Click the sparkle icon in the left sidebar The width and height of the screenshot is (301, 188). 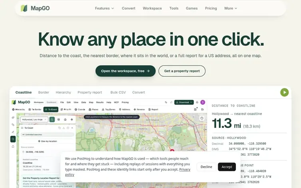tap(13, 117)
